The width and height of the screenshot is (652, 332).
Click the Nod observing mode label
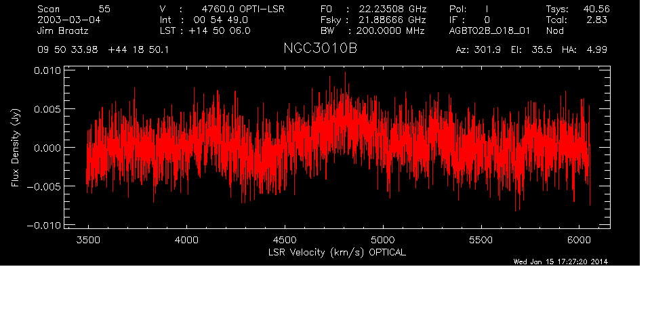[x=555, y=30]
